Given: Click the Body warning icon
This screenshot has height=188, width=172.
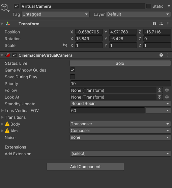Looking at the screenshot, I should tap(7, 124).
